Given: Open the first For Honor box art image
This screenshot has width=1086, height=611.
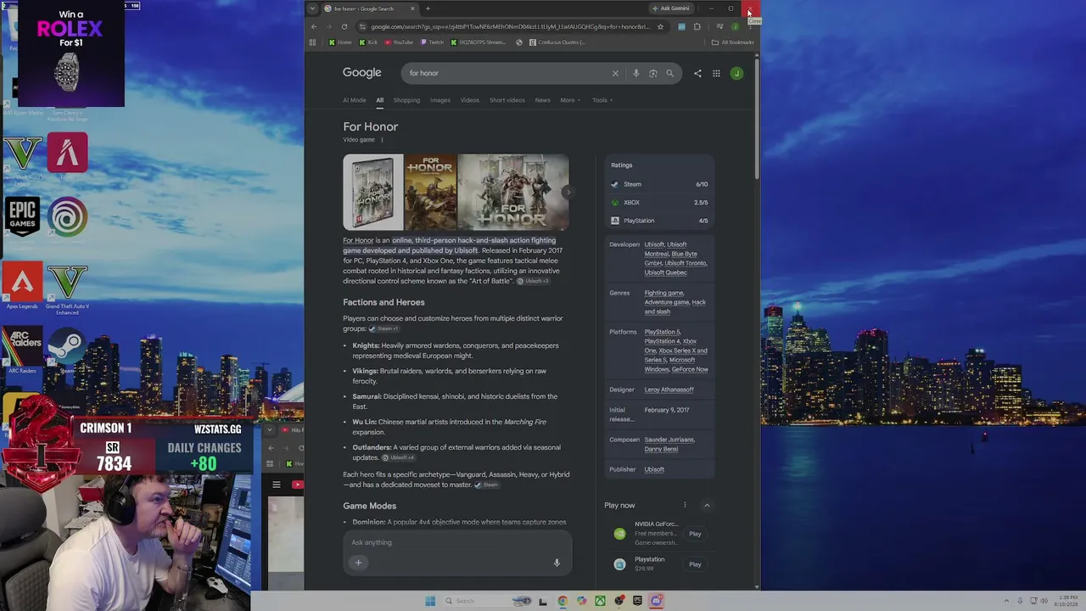Looking at the screenshot, I should click(x=373, y=192).
